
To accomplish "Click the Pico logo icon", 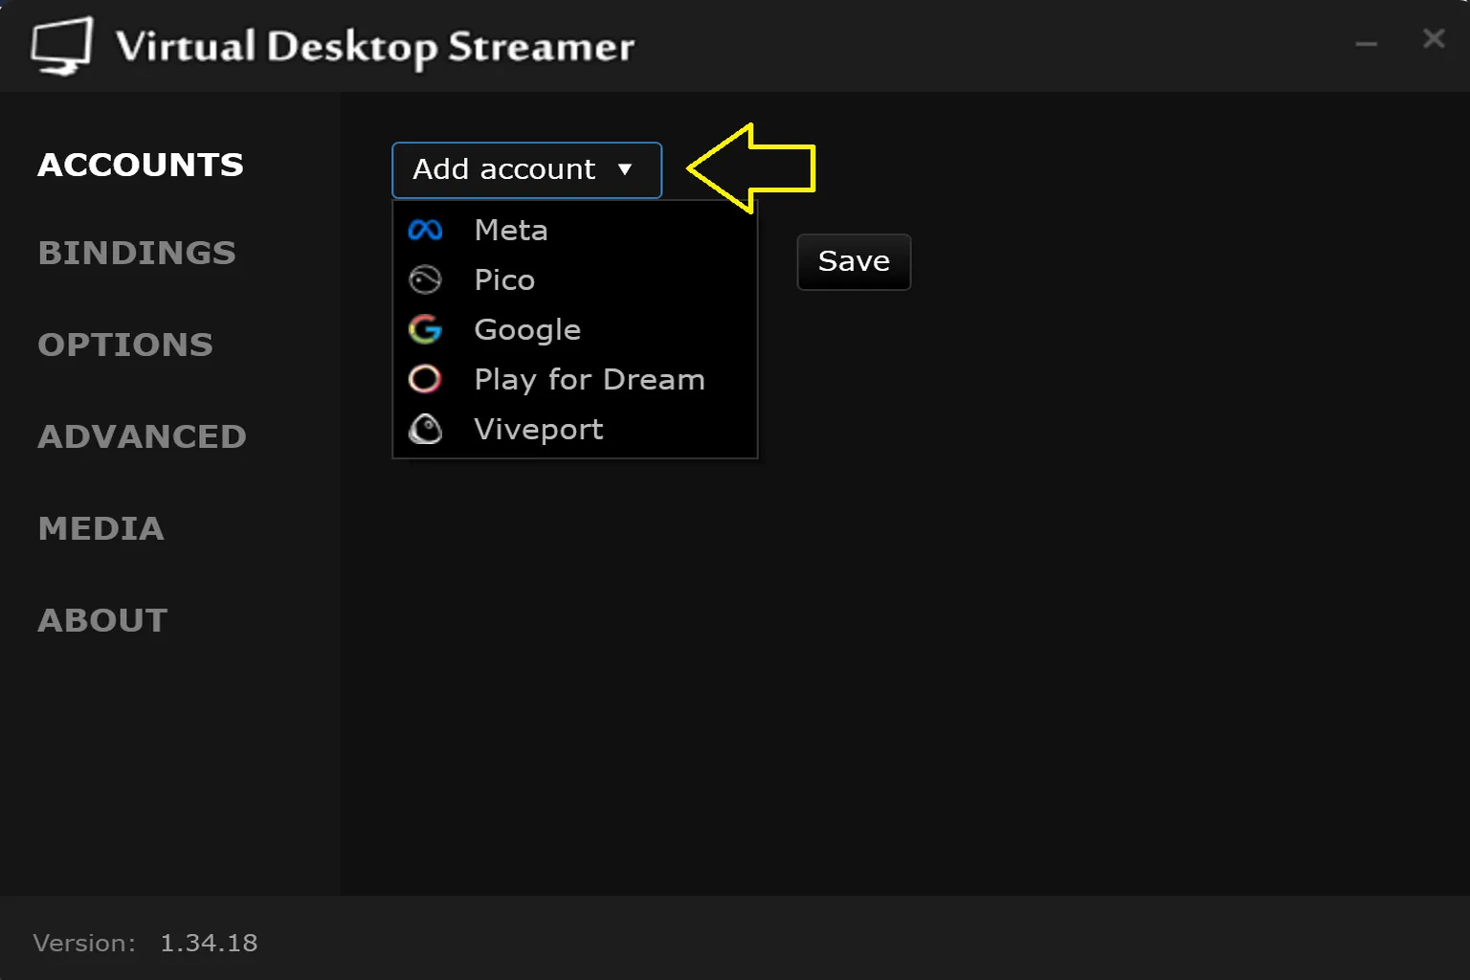I will [425, 279].
